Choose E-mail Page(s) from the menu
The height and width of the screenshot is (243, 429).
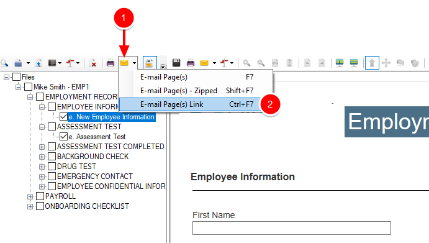[196, 77]
